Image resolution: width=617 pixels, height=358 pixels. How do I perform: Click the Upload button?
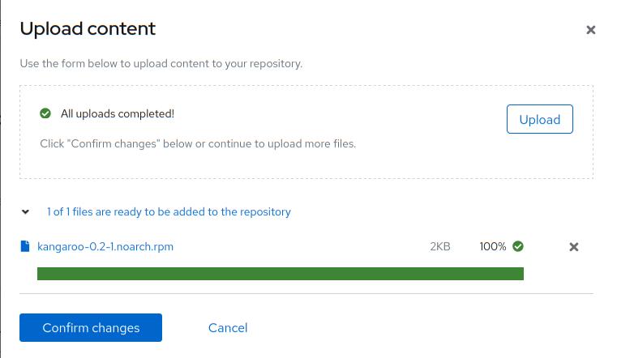539,119
